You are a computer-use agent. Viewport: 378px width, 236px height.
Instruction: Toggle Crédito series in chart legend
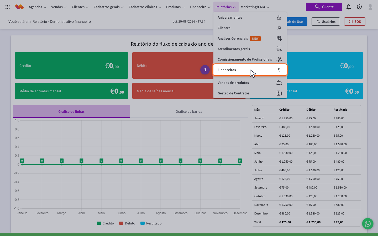click(x=105, y=223)
